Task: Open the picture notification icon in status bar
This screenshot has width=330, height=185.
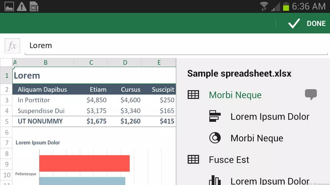Action: [x=9, y=6]
